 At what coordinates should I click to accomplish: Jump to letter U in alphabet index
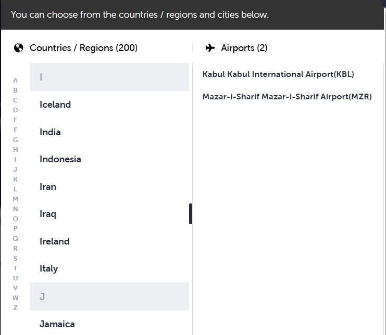coord(15,278)
